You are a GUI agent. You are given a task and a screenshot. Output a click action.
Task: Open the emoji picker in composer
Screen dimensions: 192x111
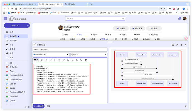click(81, 60)
